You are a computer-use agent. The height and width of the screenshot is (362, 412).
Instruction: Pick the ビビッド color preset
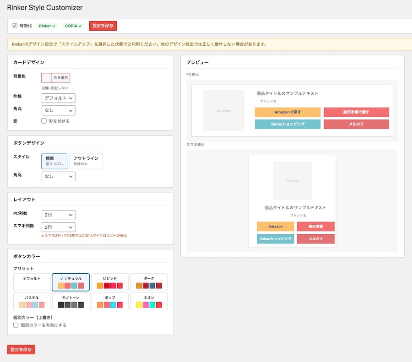110,282
